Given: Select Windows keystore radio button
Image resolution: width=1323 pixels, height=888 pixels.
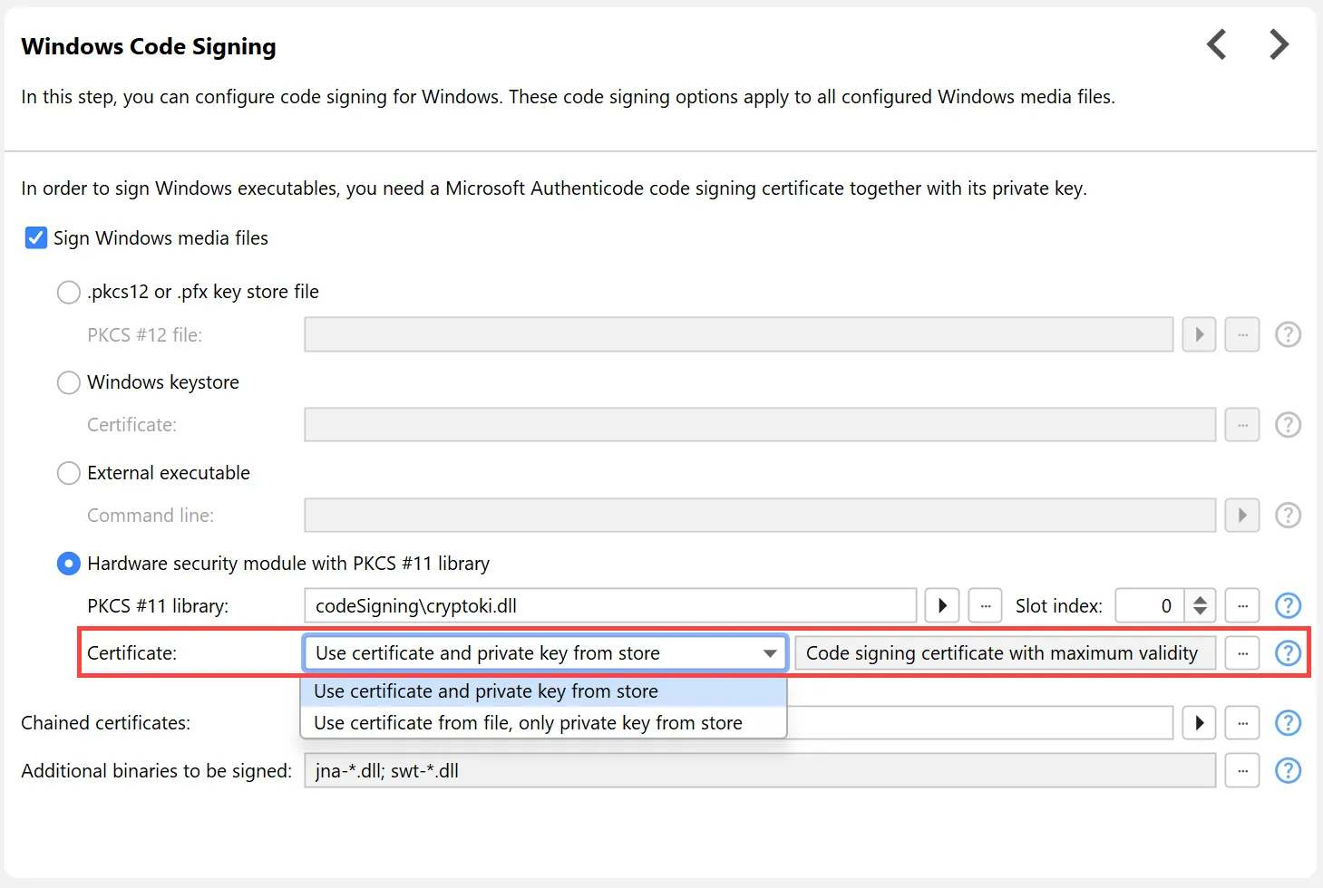Looking at the screenshot, I should [x=69, y=382].
